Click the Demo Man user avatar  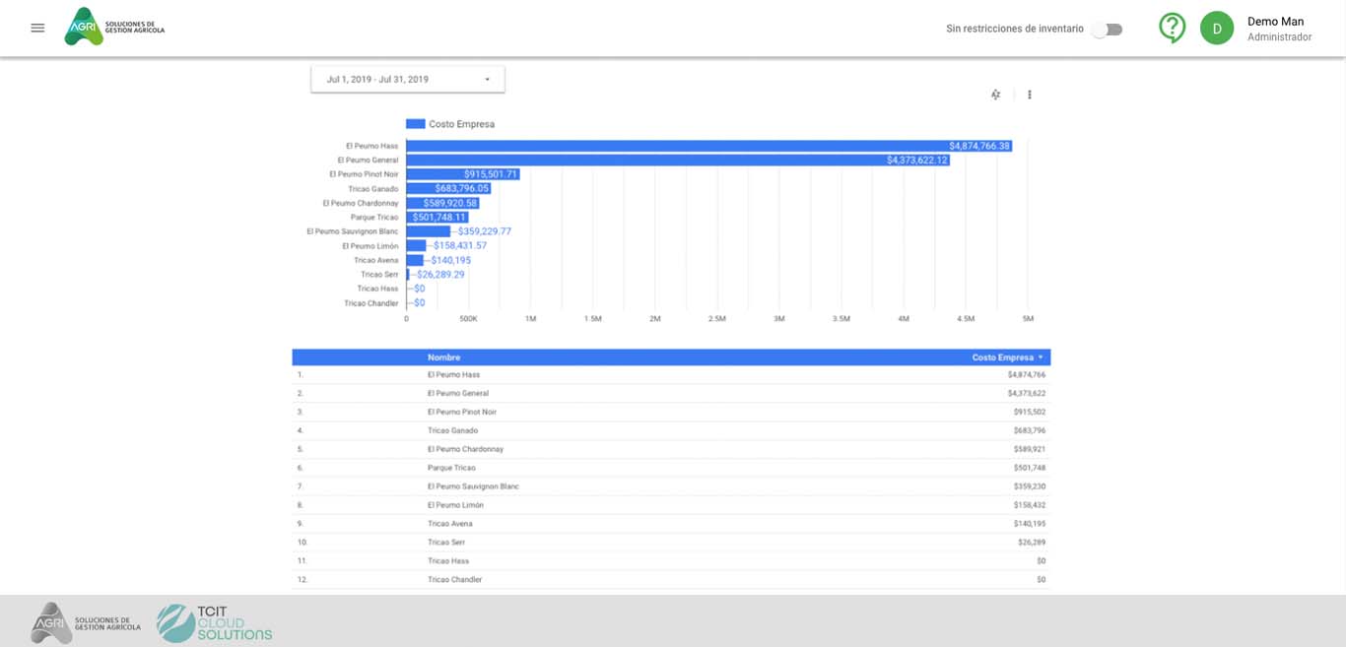[1216, 29]
